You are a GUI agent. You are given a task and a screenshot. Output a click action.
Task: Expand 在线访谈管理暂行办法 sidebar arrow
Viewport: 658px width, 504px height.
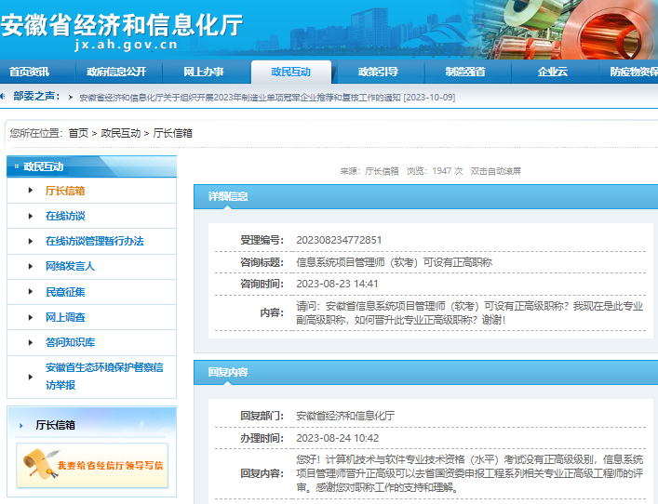[x=32, y=241]
